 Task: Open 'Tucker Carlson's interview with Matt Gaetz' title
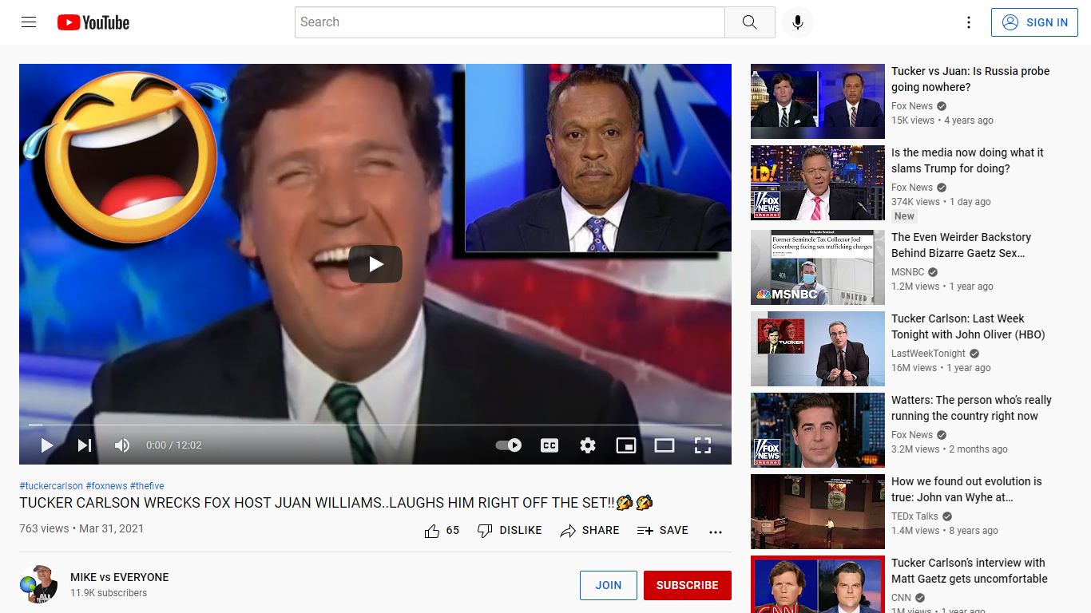(x=970, y=571)
